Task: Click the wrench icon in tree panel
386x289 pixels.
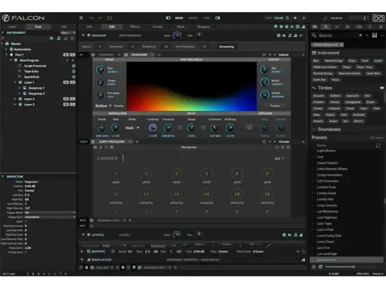Action: coord(3,38)
